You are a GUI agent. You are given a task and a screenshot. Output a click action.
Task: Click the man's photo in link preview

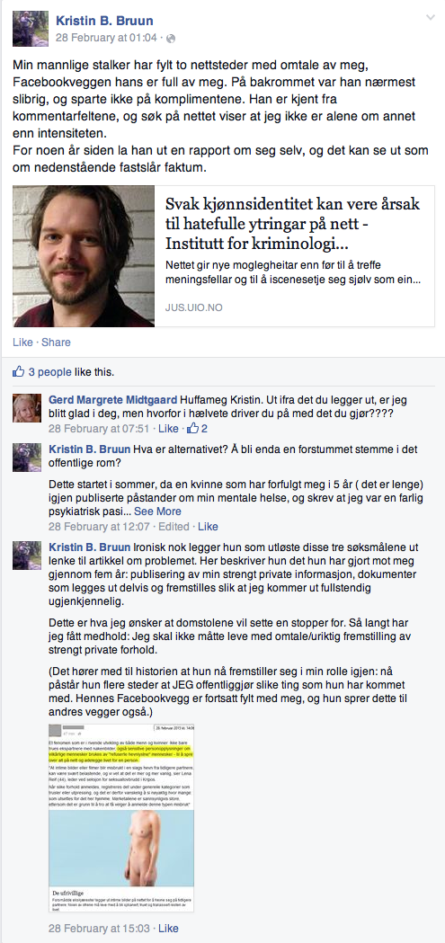tap(84, 256)
